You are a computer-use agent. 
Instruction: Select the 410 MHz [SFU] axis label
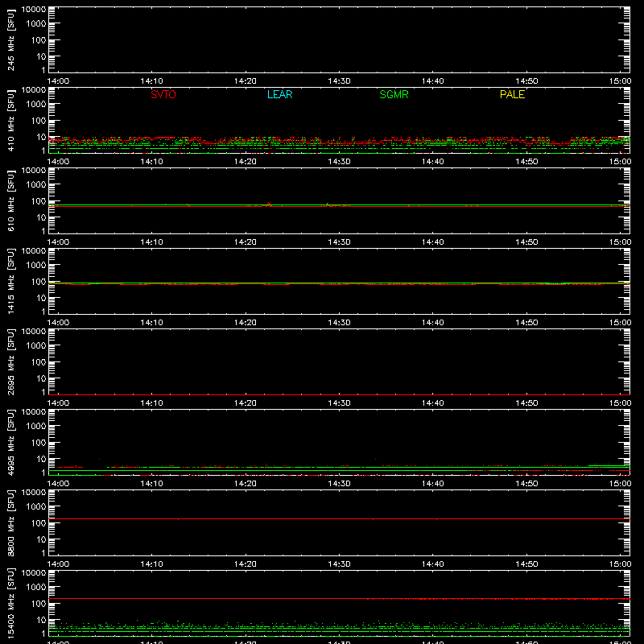[10, 120]
